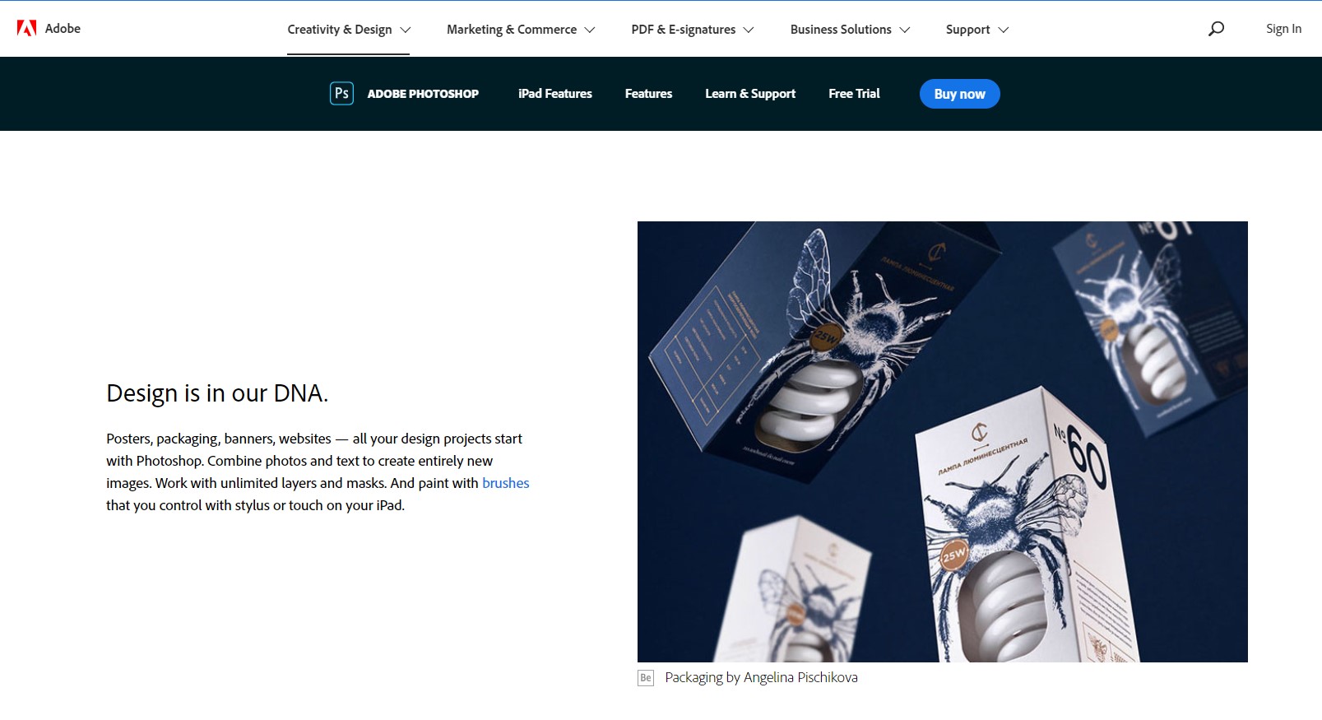Viewport: 1322px width, 720px height.
Task: Expand the Business Solutions chevron
Action: [x=905, y=30]
